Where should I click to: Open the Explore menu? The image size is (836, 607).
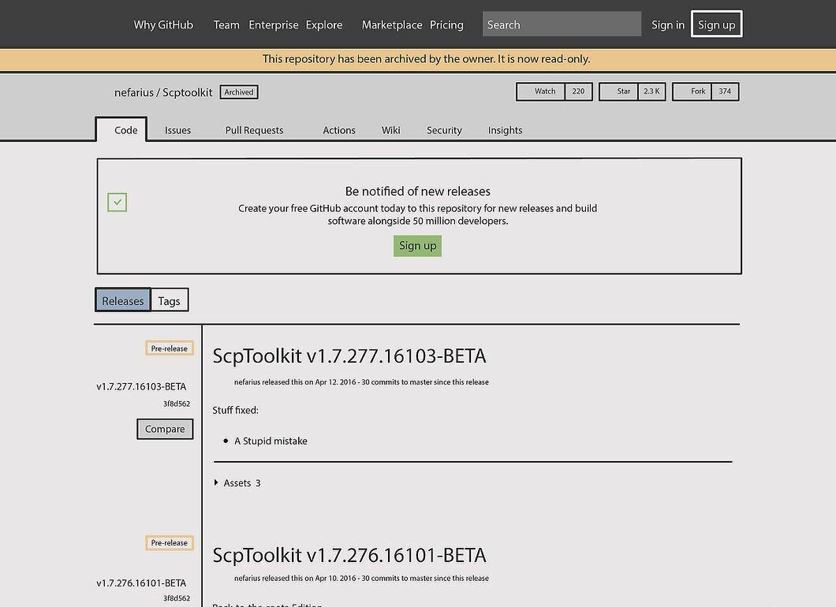tap(324, 24)
